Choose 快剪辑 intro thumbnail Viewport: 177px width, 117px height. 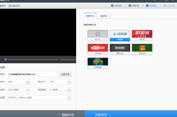pyautogui.click(x=120, y=35)
